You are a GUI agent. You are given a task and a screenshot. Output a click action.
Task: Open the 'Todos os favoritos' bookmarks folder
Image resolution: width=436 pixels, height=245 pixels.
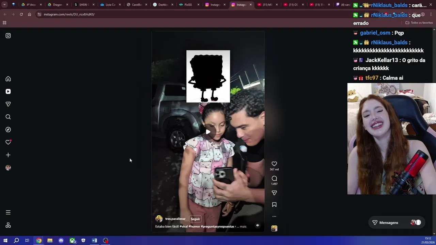(419, 23)
